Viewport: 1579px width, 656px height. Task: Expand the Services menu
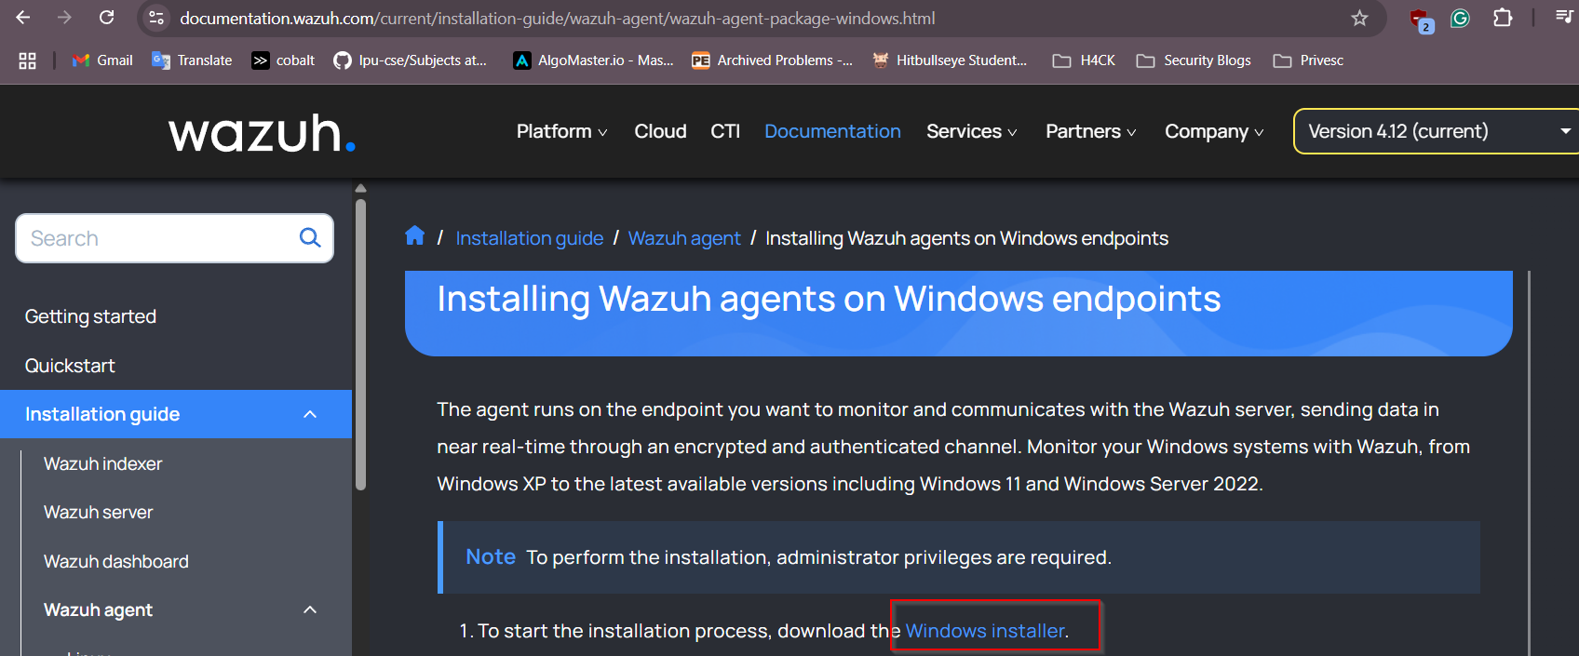[972, 131]
